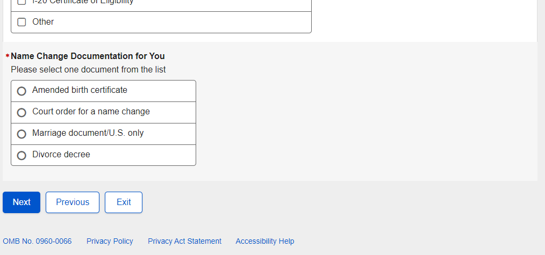Pick the Marriage document/U.S. only radio button
The width and height of the screenshot is (545, 255).
click(x=21, y=134)
